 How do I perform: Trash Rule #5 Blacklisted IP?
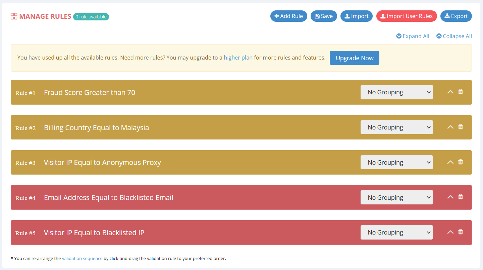click(461, 232)
